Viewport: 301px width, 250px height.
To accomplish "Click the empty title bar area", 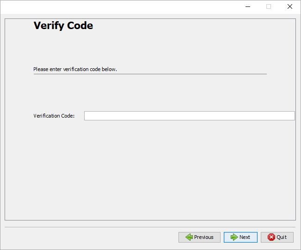I will point(116,6).
